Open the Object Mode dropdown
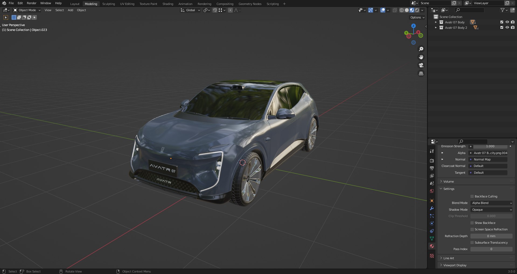 pyautogui.click(x=27, y=10)
